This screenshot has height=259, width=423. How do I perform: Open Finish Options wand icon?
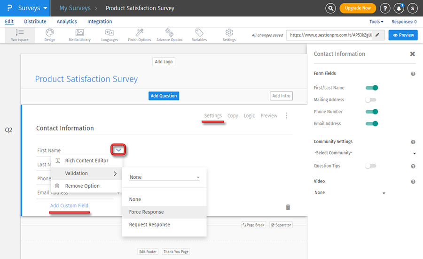[x=140, y=35]
